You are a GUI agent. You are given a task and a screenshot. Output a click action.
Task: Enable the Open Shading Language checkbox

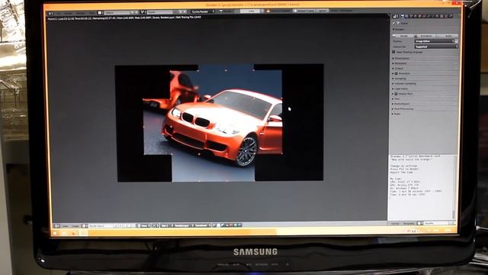(x=393, y=52)
